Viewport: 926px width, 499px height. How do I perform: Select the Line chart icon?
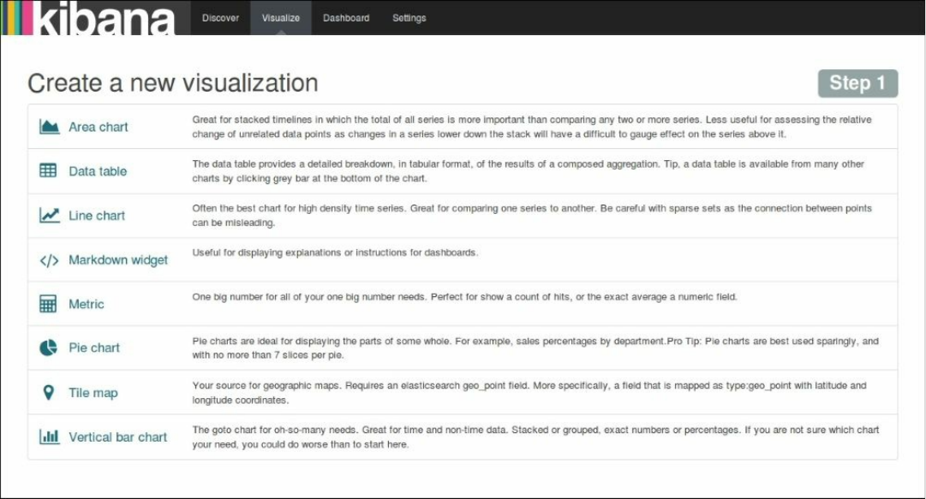pos(49,216)
